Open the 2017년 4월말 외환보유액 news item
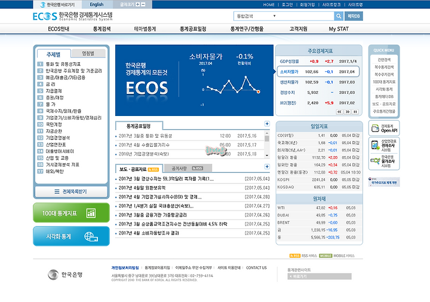The width and height of the screenshot is (430, 302). click(142, 188)
